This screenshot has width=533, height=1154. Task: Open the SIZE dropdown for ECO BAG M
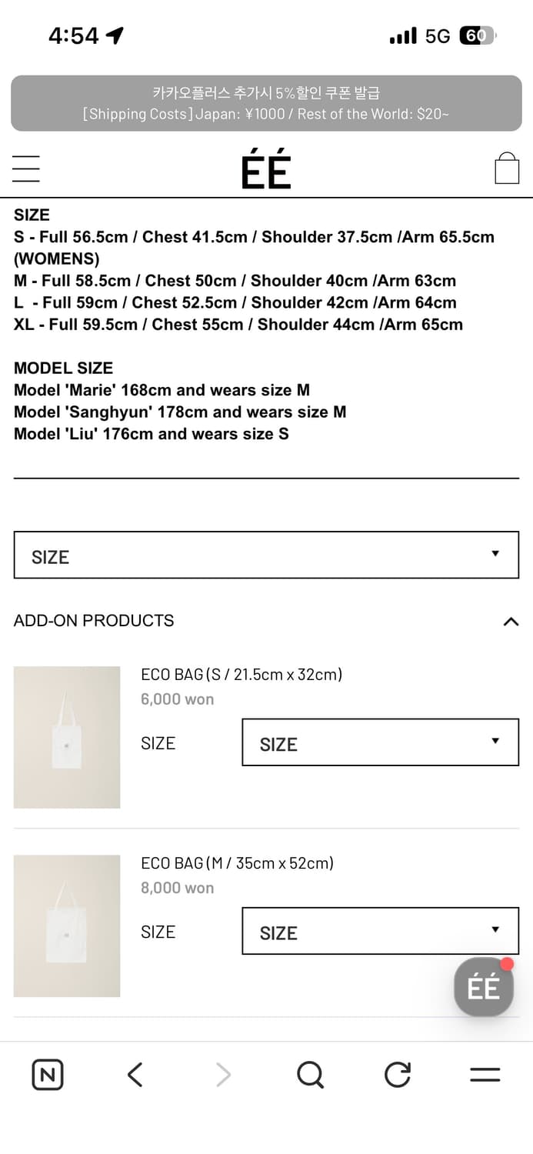click(380, 930)
